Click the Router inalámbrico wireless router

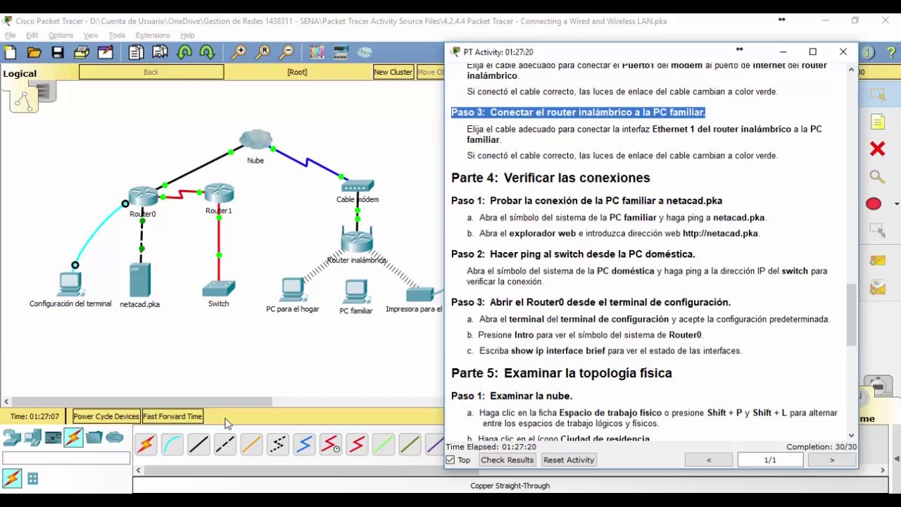[x=357, y=240]
